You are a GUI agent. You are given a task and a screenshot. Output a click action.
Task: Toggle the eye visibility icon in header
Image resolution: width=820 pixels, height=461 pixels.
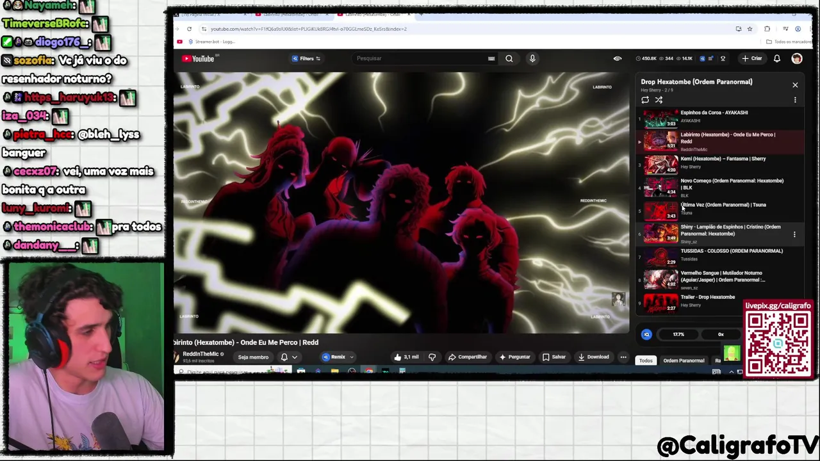point(618,58)
